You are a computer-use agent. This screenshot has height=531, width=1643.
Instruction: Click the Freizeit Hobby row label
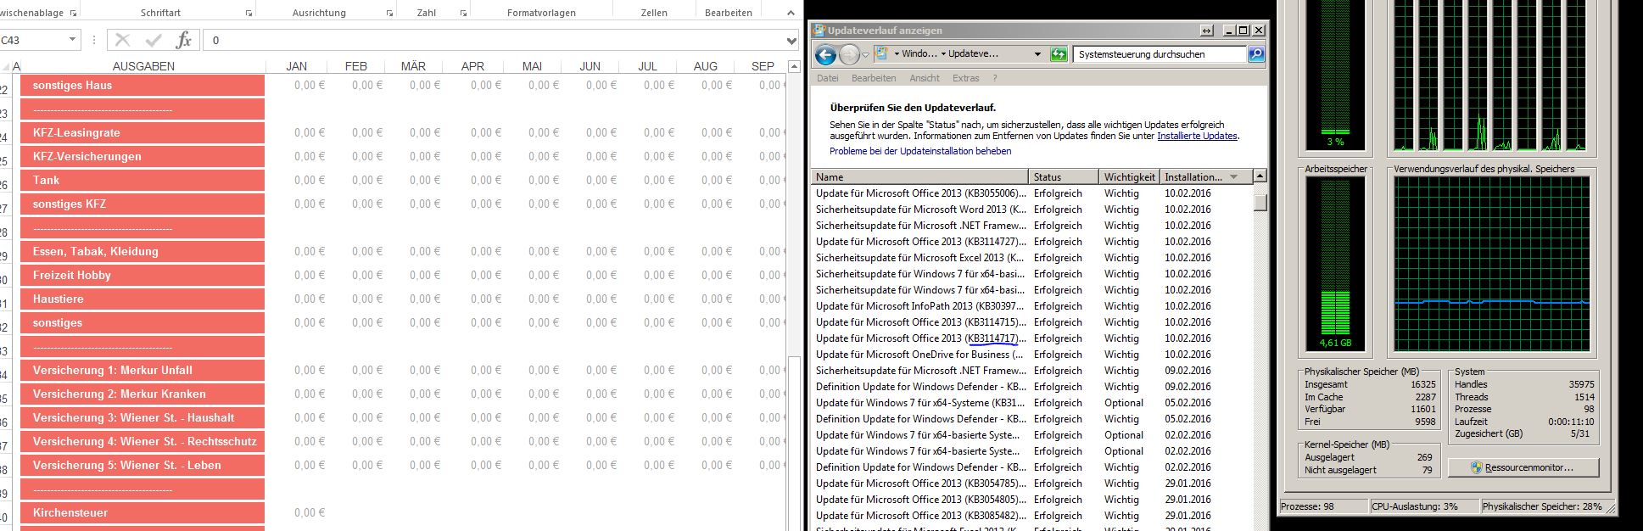coord(143,275)
